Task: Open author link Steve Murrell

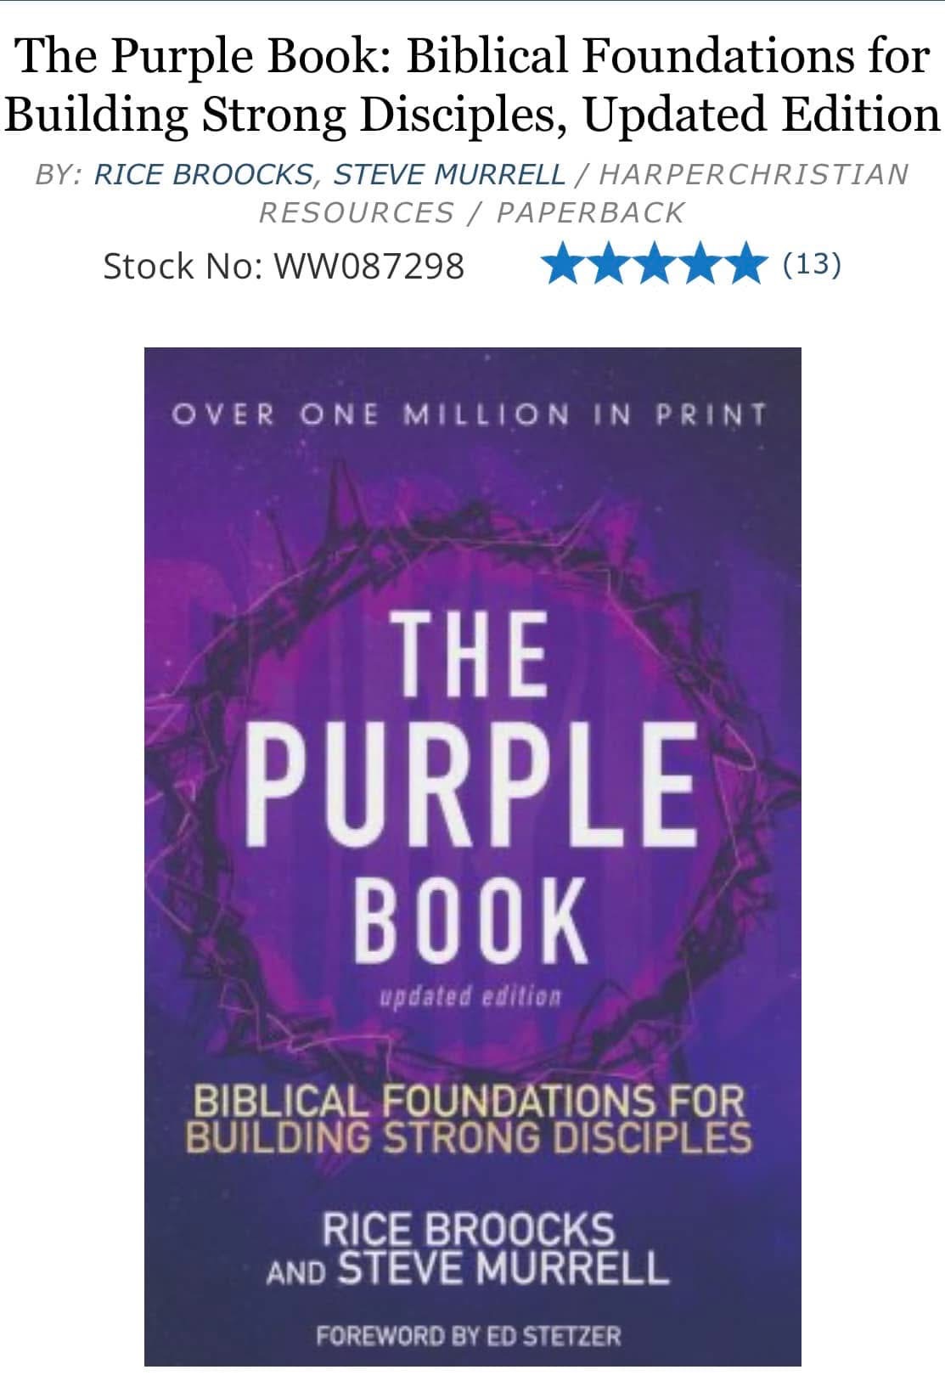Action: point(449,174)
